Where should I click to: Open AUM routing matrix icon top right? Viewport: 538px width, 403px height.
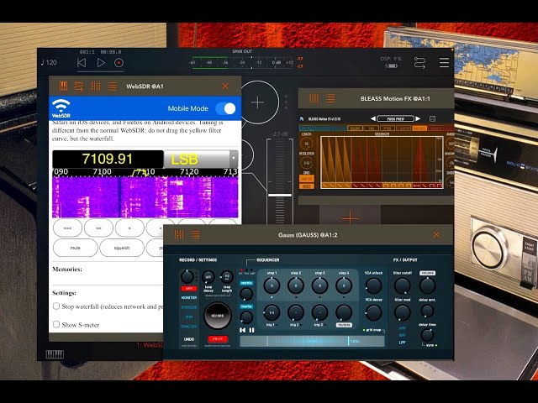coord(419,63)
